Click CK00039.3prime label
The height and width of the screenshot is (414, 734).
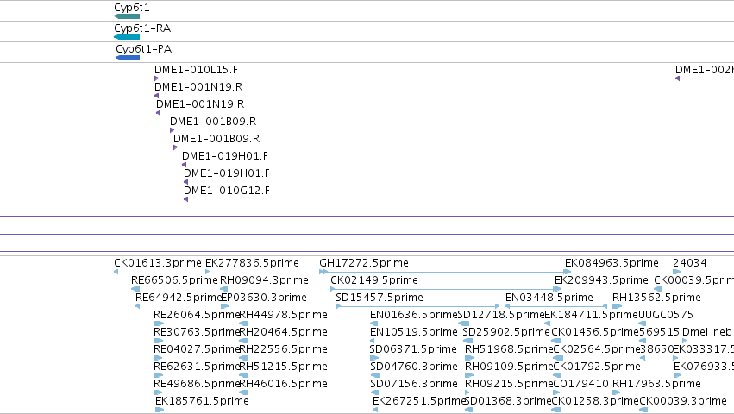683,401
